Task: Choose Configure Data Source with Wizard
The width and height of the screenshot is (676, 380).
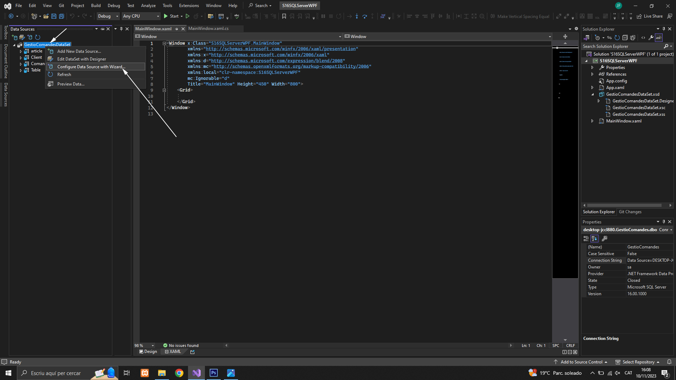Action: [x=91, y=67]
